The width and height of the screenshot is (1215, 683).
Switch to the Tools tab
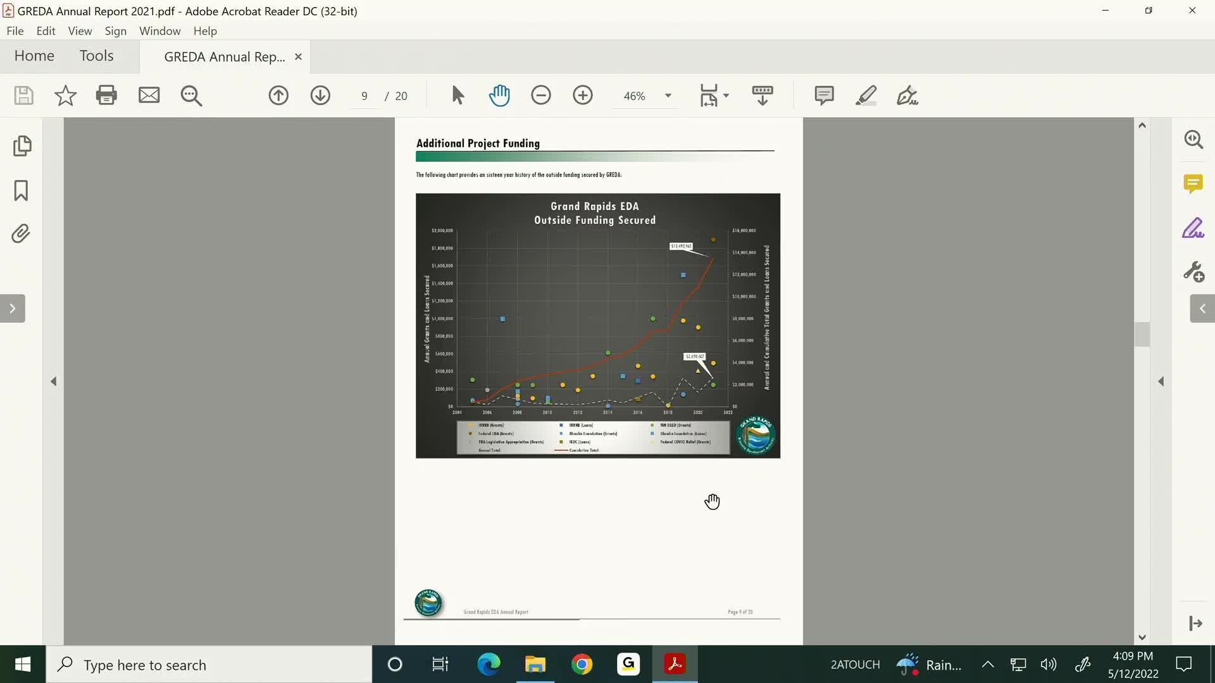(96, 56)
